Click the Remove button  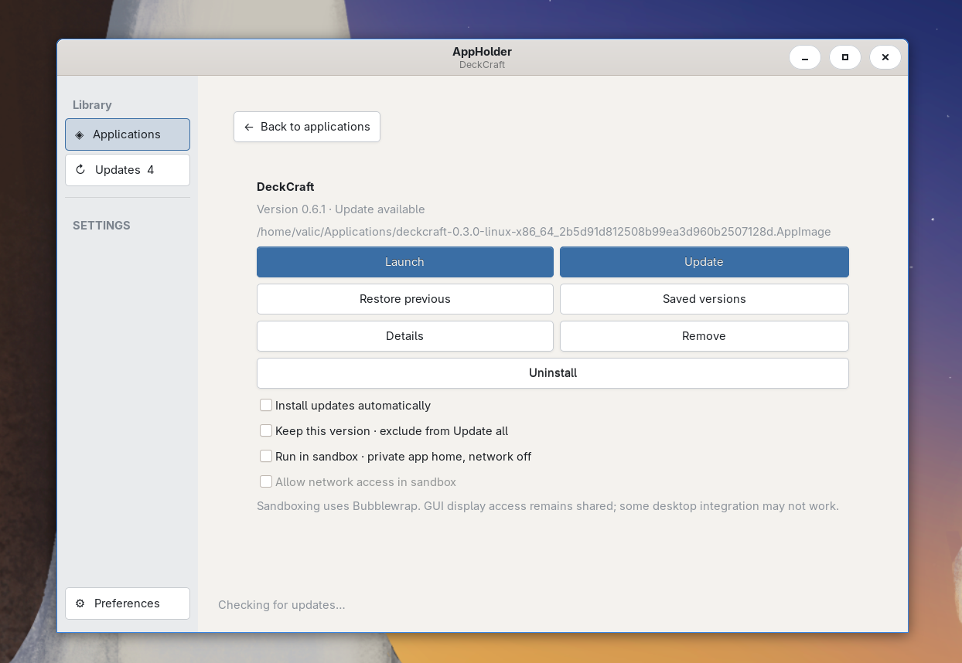pyautogui.click(x=704, y=336)
